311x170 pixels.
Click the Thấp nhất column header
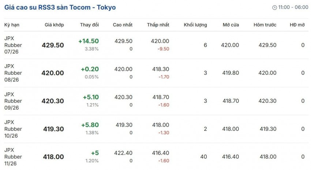click(x=158, y=25)
